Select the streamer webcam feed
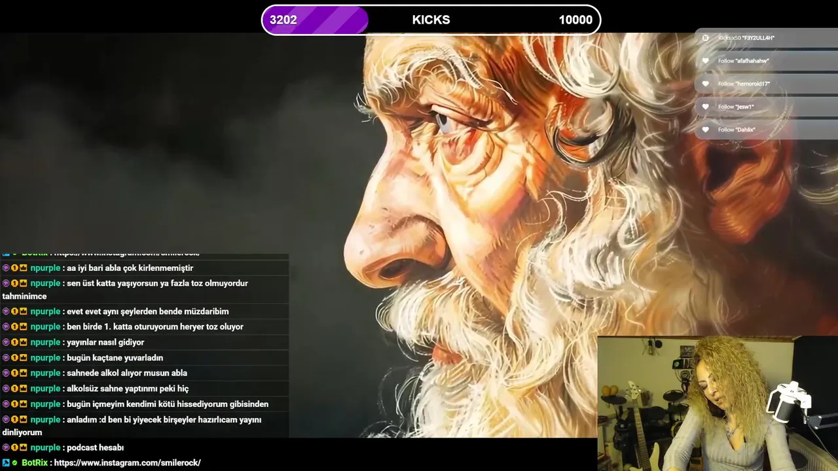The image size is (838, 471). click(x=718, y=403)
